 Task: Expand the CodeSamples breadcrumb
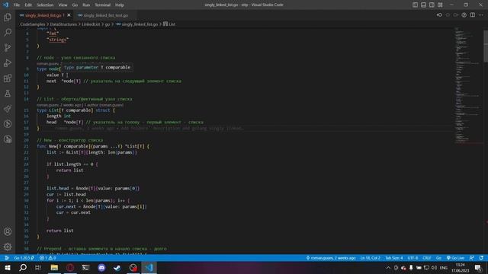click(x=32, y=24)
